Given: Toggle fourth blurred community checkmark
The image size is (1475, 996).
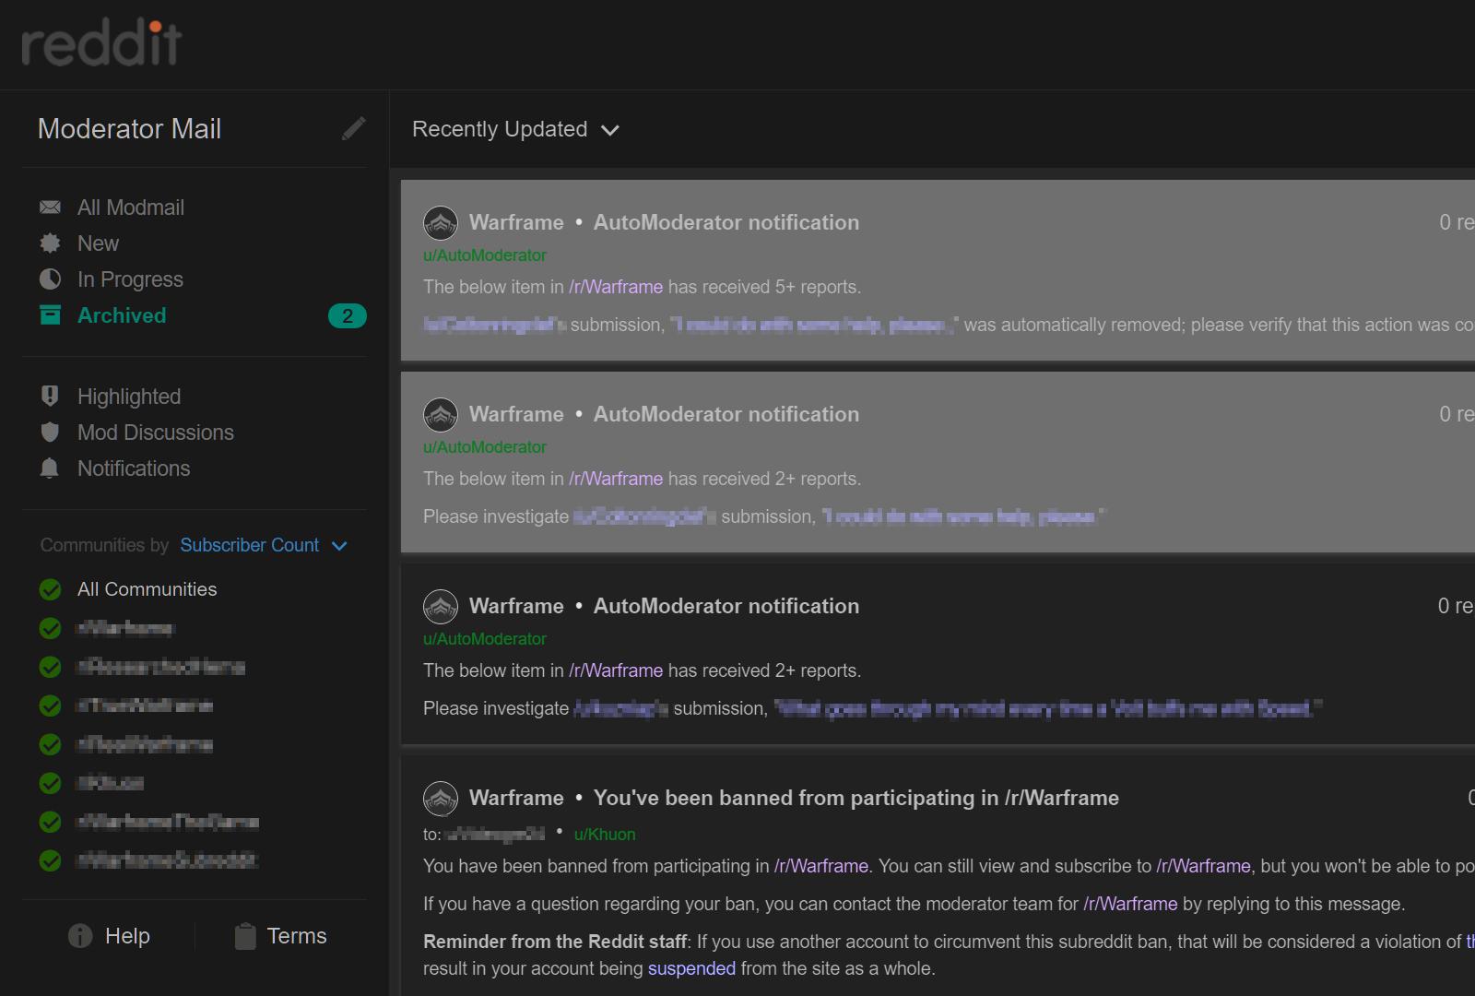Looking at the screenshot, I should tap(51, 744).
